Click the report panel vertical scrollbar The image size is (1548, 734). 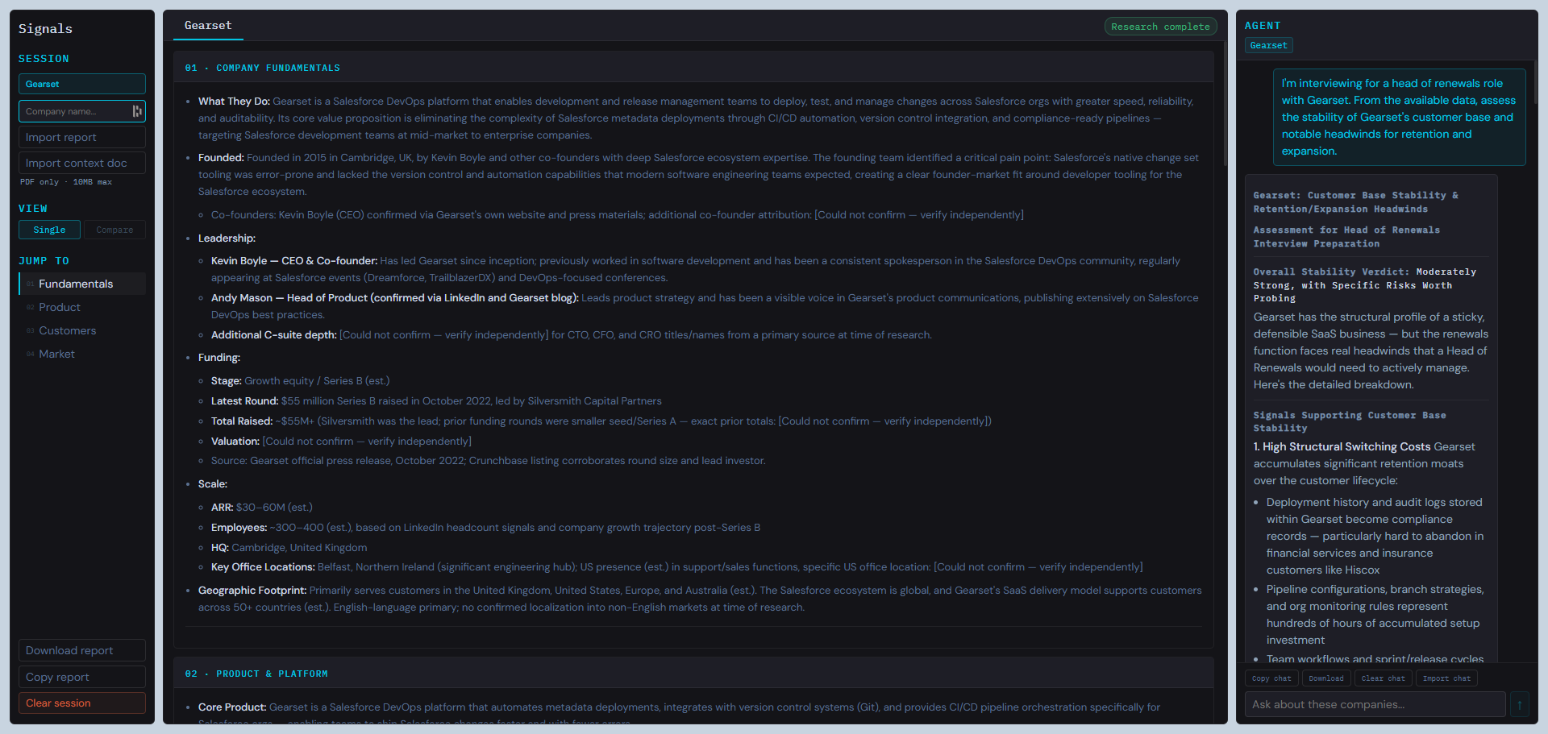point(1225,105)
